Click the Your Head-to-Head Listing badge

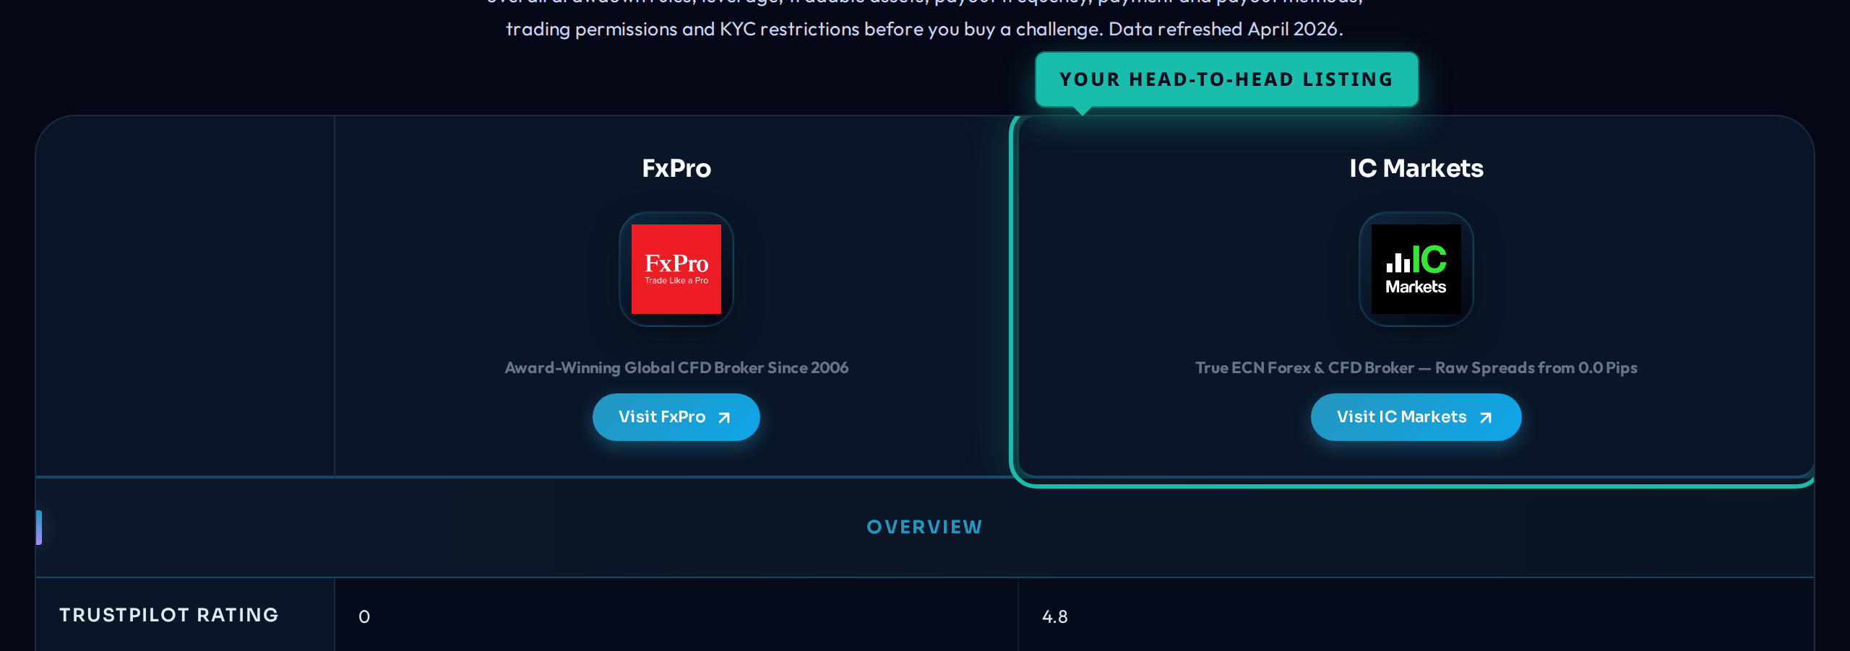1226,79
